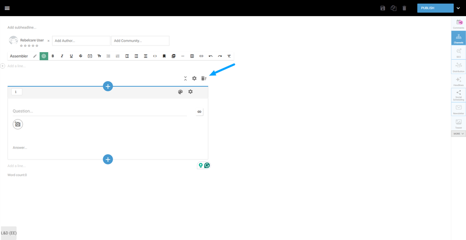Collapse the block with the collapse arrows
The width and height of the screenshot is (466, 240).
click(185, 78)
